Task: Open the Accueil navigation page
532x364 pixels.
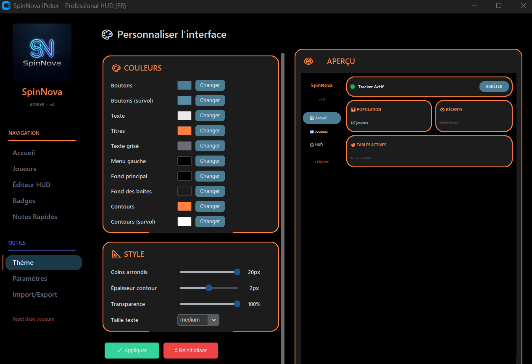Action: 24,153
